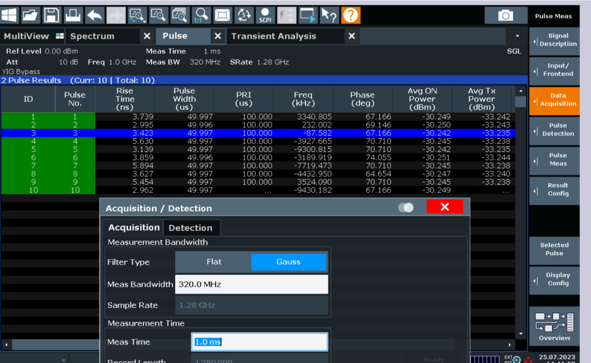
Task: Click the Selected Pulse softkey
Action: point(554,249)
